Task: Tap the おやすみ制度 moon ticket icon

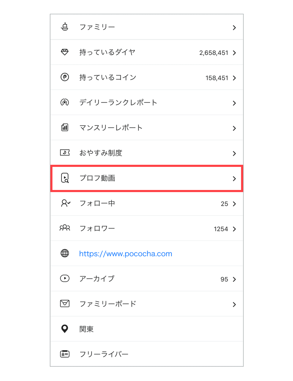Action: (x=65, y=153)
